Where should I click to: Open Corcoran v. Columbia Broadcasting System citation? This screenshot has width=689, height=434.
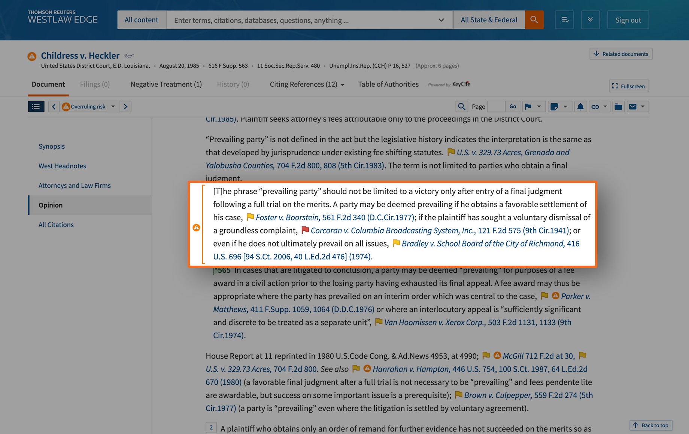[440, 230]
